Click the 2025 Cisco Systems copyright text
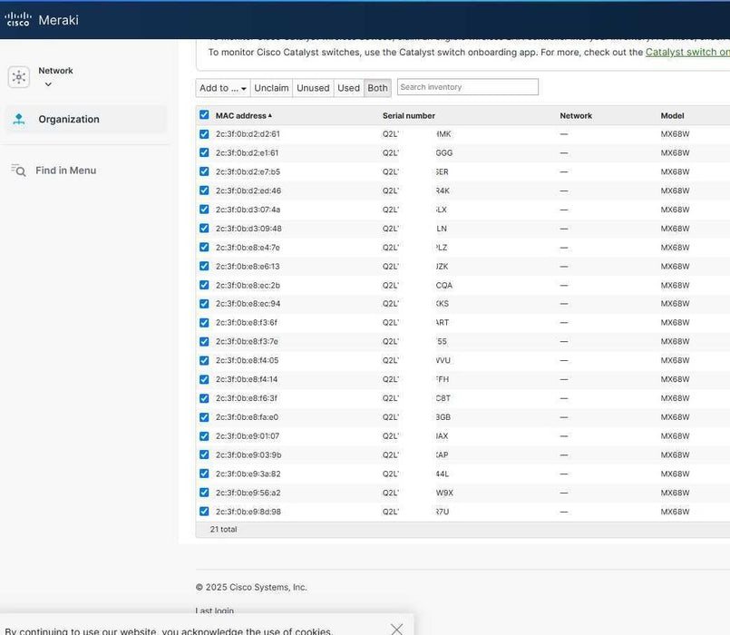730x635 pixels. 251,587
